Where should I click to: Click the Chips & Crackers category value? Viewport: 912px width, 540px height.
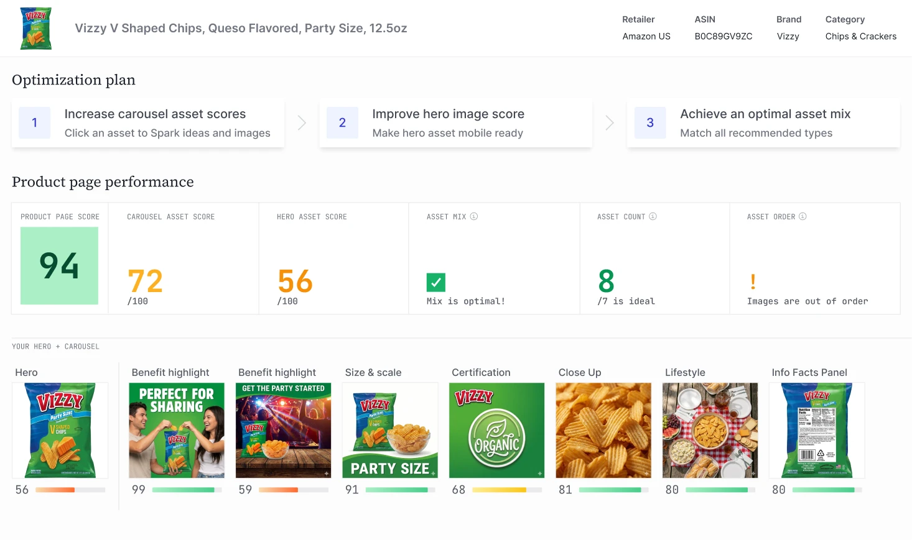(x=861, y=36)
